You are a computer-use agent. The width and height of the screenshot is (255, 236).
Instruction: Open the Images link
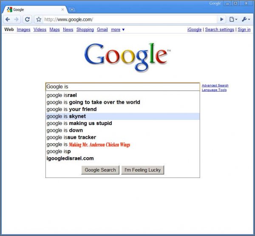(23, 30)
